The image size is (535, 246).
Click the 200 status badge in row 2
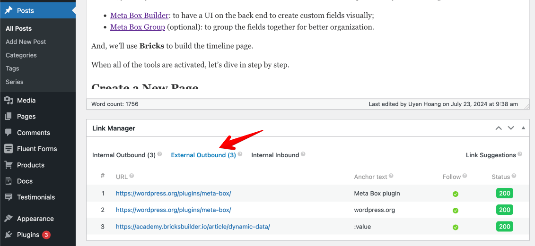[504, 210]
